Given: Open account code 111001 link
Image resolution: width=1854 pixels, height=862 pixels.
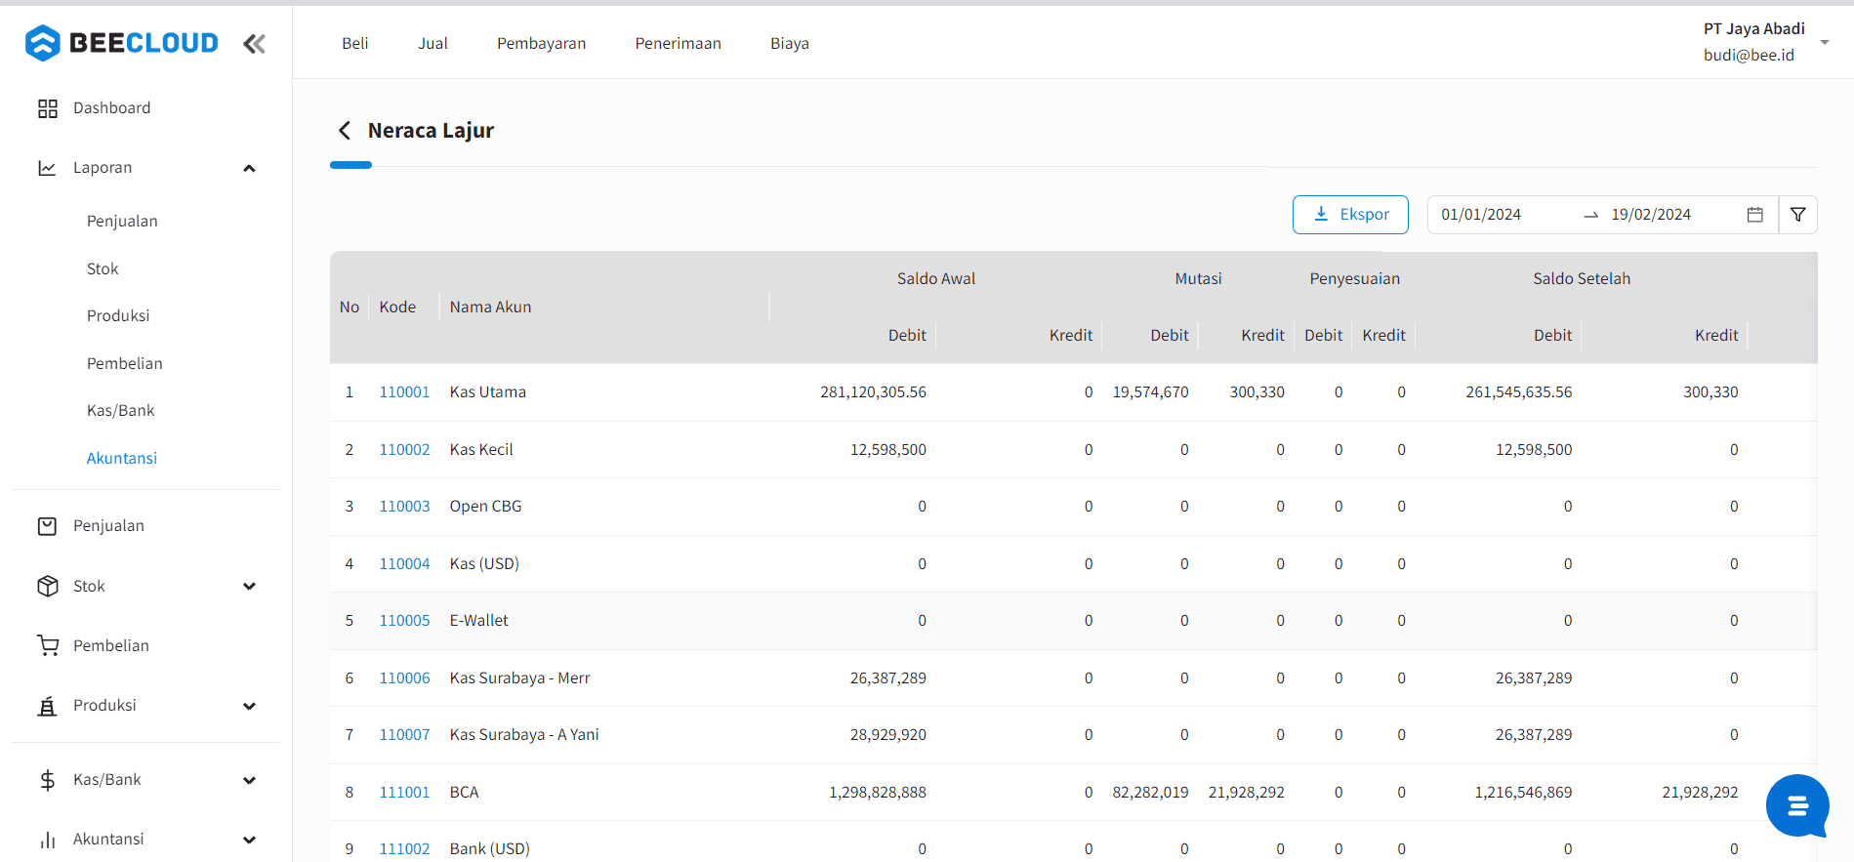Looking at the screenshot, I should (404, 793).
